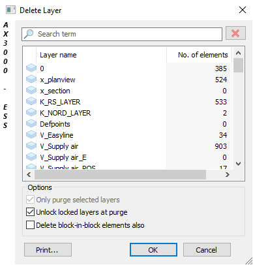
Task: Click into the Search term field
Action: click(x=122, y=34)
